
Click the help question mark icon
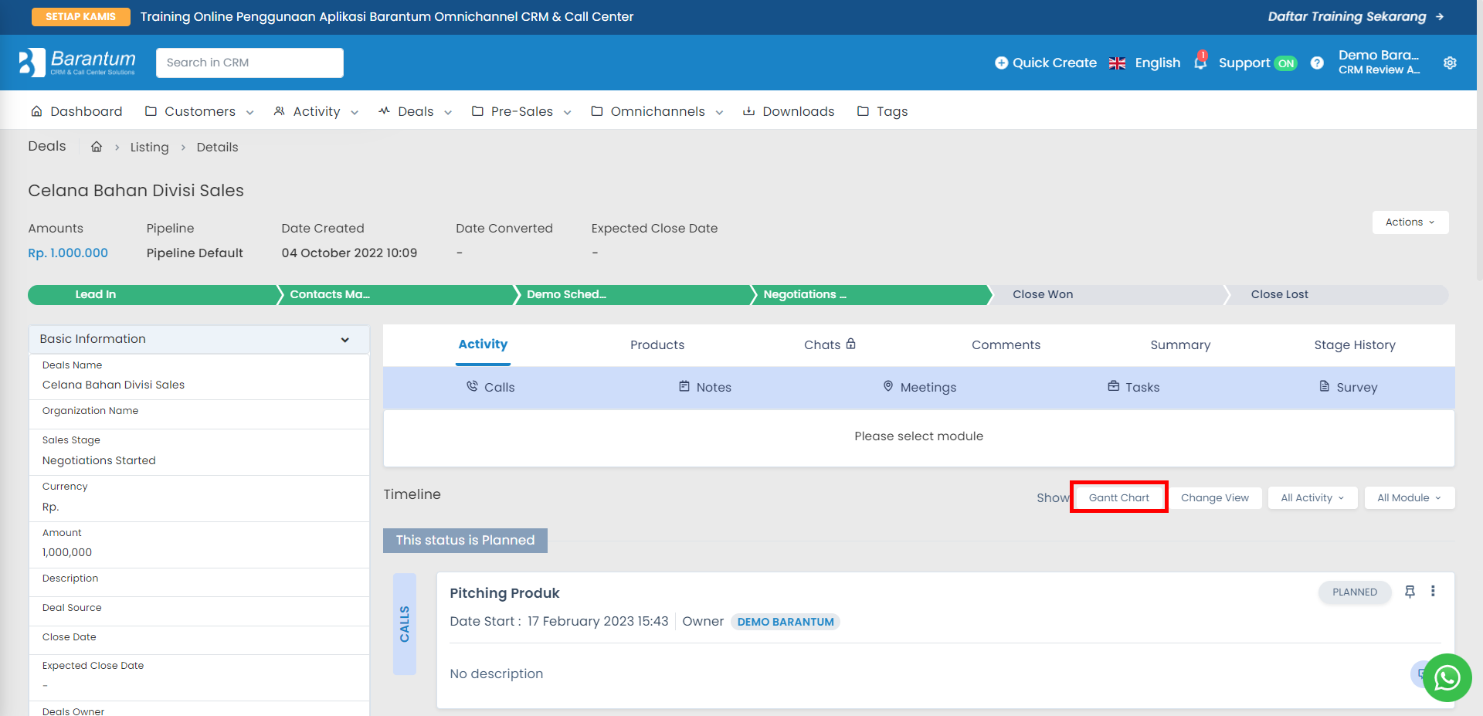1317,63
